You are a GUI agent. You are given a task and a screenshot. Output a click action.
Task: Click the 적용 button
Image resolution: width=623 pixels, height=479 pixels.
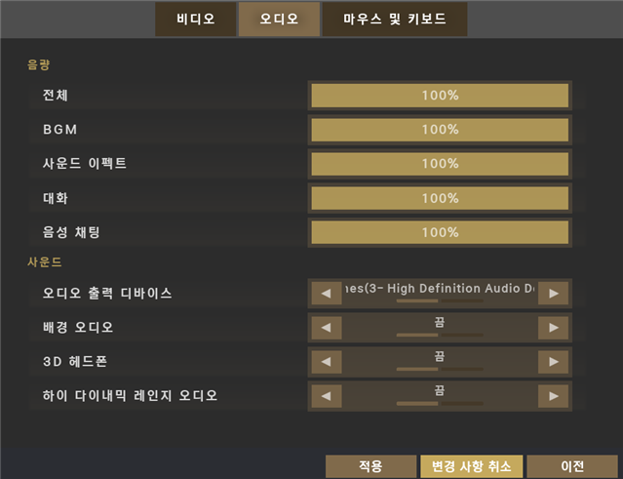(370, 466)
